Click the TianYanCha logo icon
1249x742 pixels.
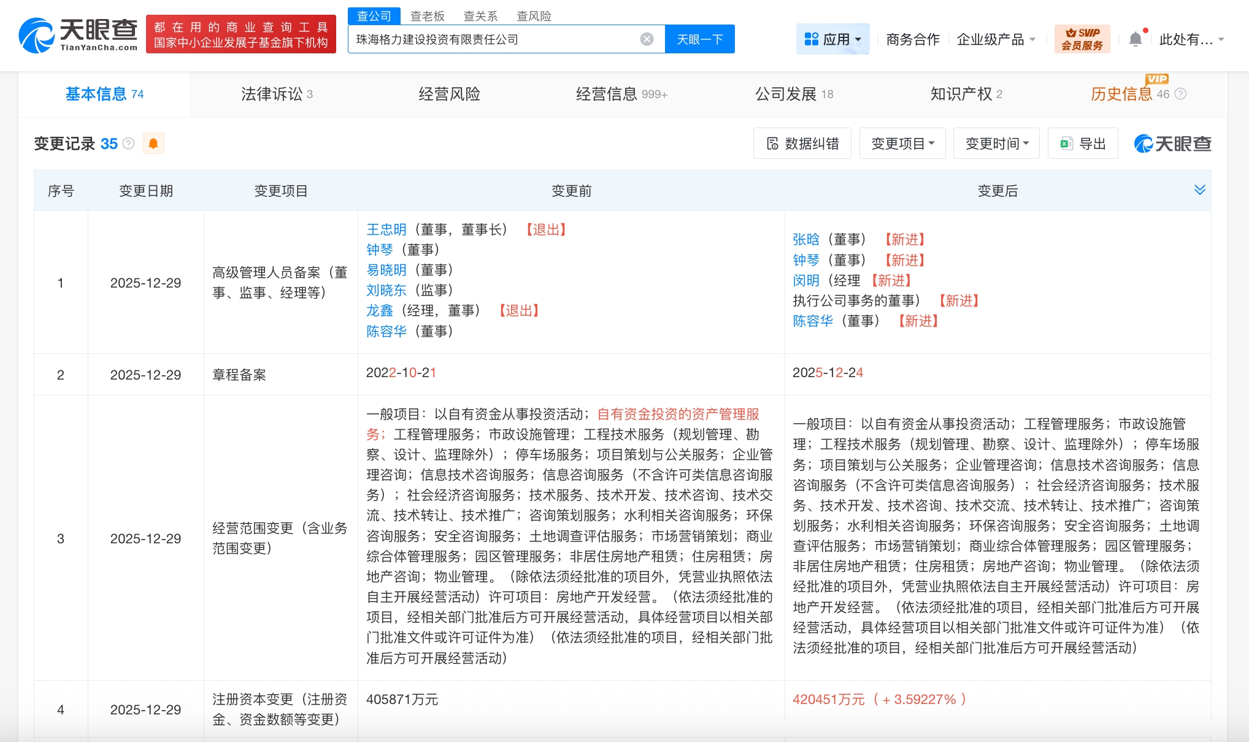[x=37, y=36]
